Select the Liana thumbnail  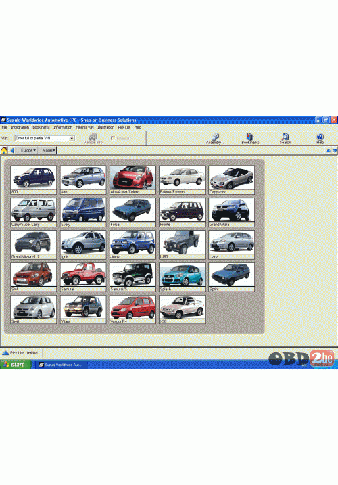coord(232,245)
